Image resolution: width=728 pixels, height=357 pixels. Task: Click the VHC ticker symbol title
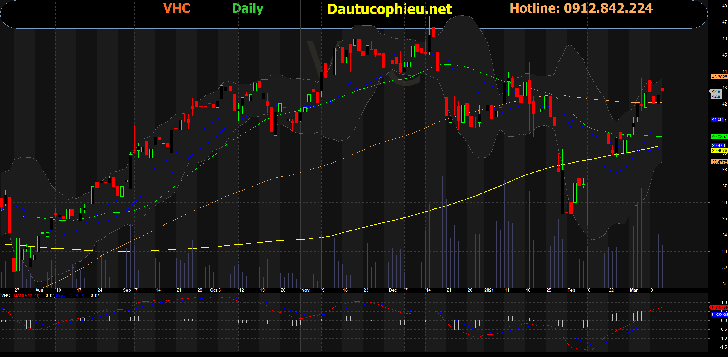point(177,8)
